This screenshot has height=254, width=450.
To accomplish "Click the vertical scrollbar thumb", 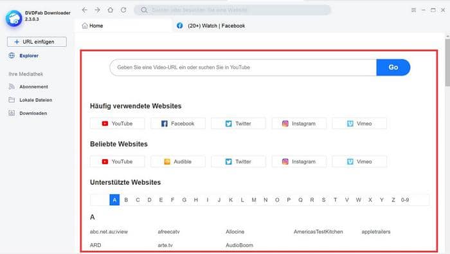I will 447,62.
